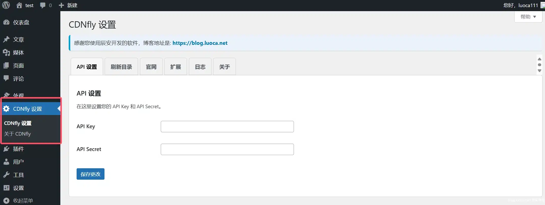This screenshot has width=545, height=205.
Task: Open the 仪表盘 dashboard icon
Action: [x=6, y=23]
